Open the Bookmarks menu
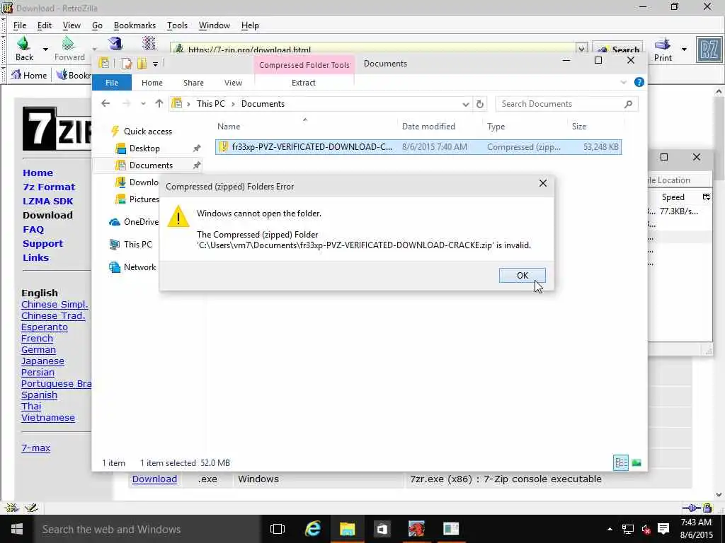The image size is (725, 543). tap(135, 25)
